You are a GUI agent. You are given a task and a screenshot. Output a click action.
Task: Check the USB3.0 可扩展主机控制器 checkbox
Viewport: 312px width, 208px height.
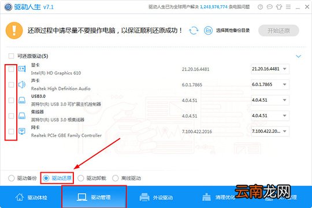(11, 100)
